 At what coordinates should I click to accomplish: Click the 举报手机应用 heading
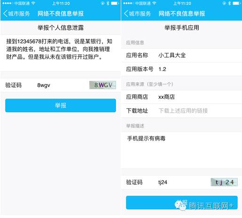point(182,28)
